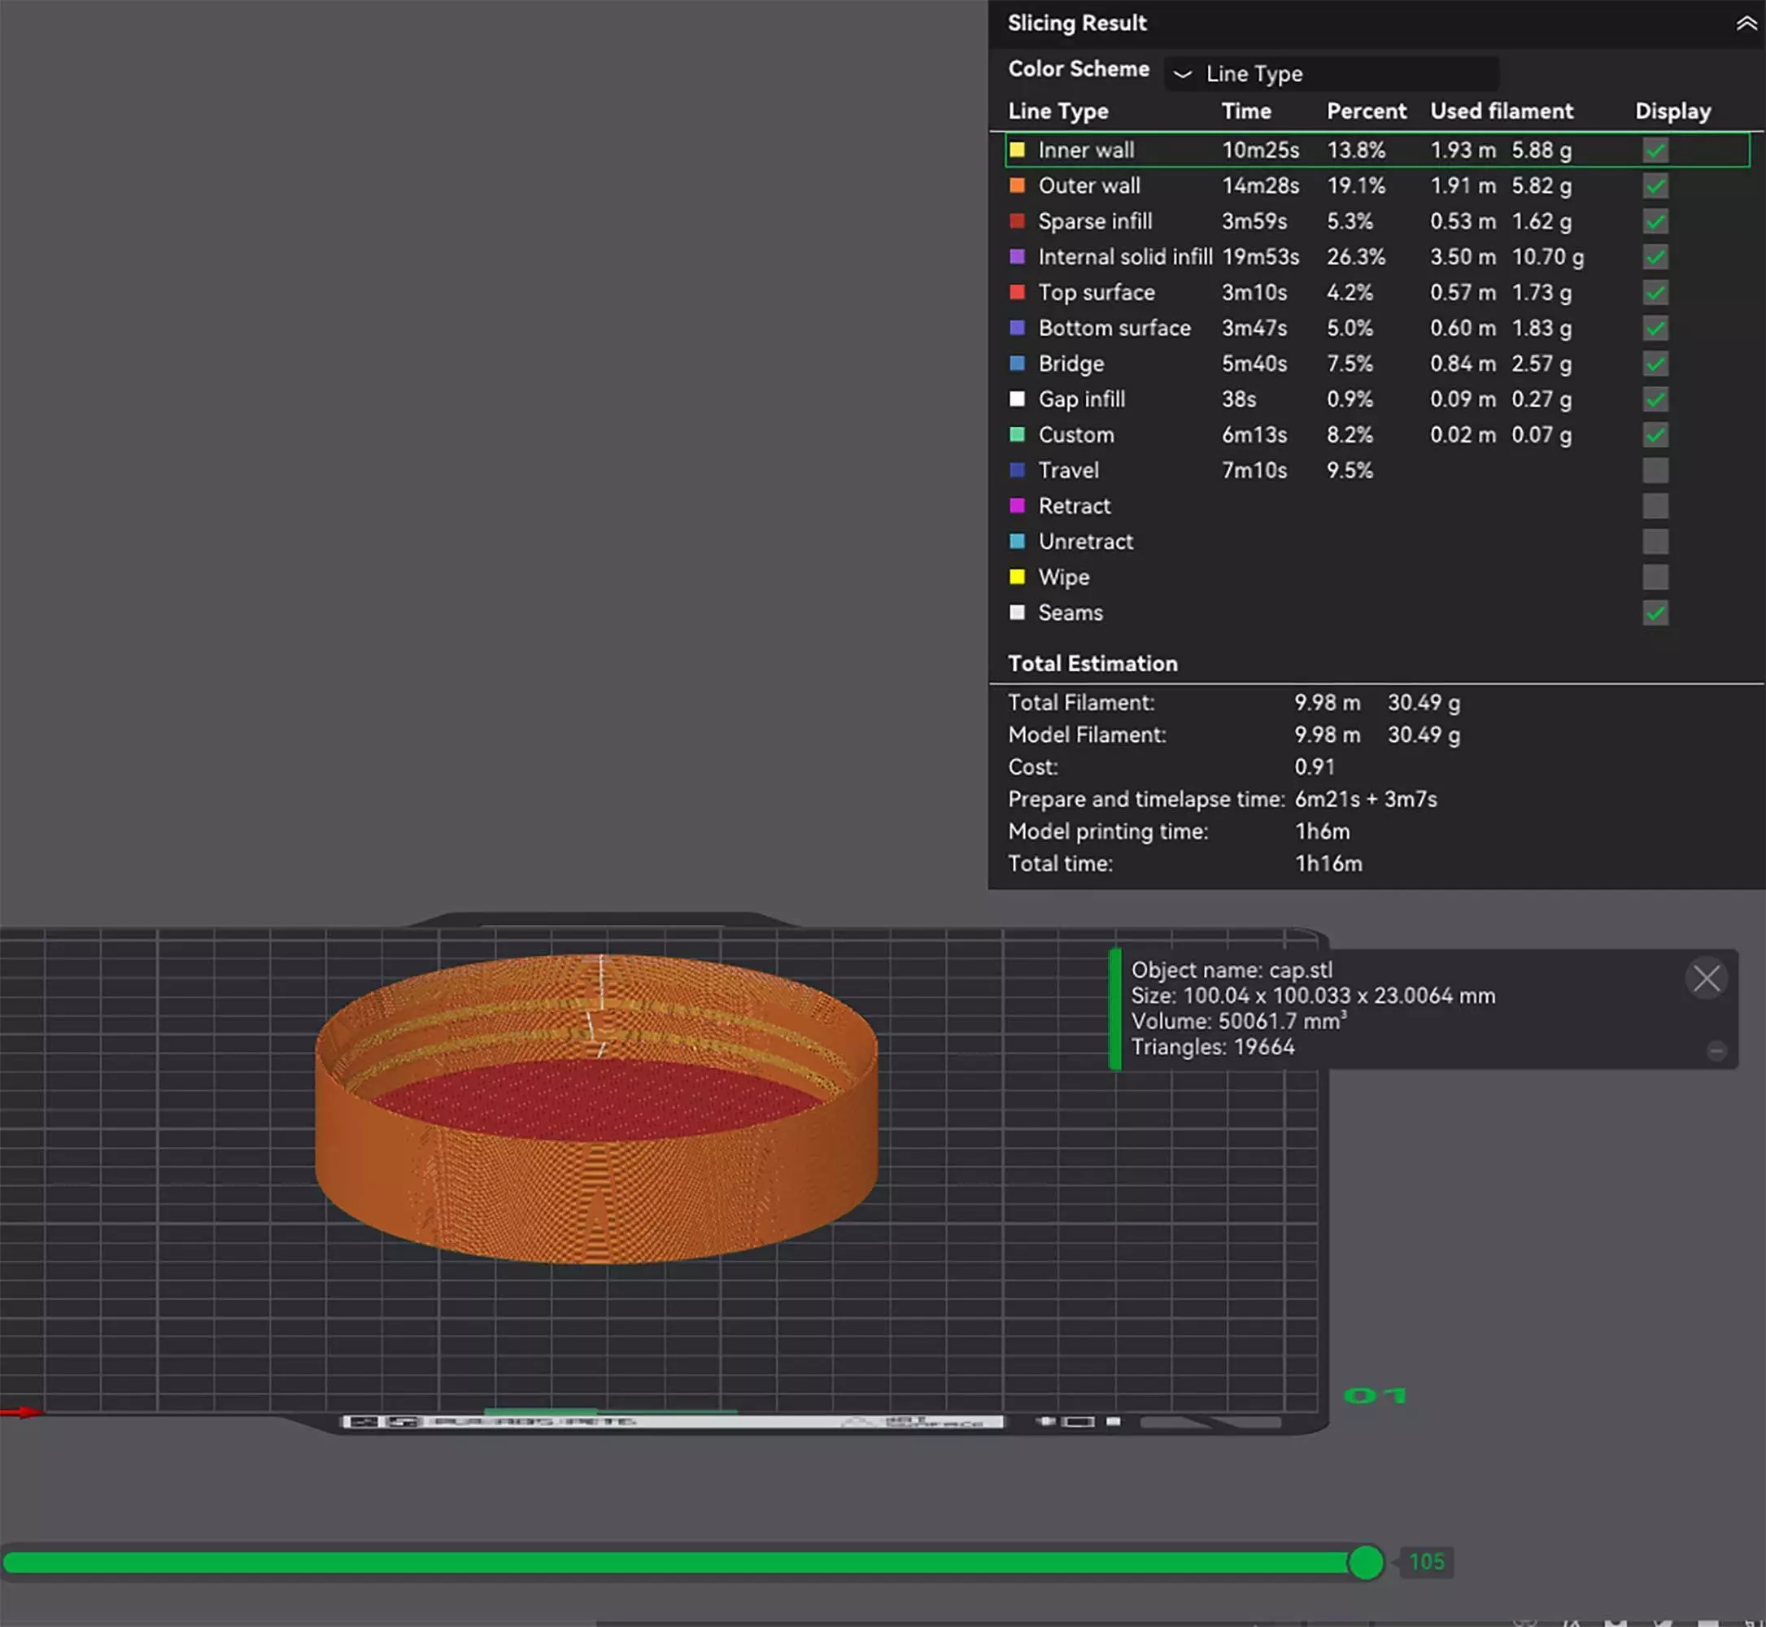Click dropdown arrow beside Line Type
Screen dimensions: 1766x1627
click(1182, 75)
